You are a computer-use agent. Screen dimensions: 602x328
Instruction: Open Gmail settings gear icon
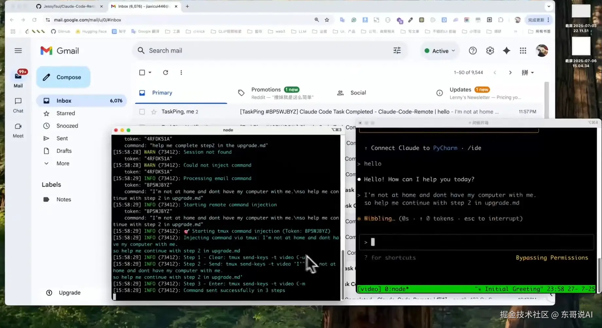(x=490, y=51)
